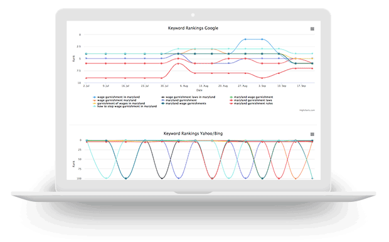Click the '23. Jul' date axis label

(x=145, y=86)
